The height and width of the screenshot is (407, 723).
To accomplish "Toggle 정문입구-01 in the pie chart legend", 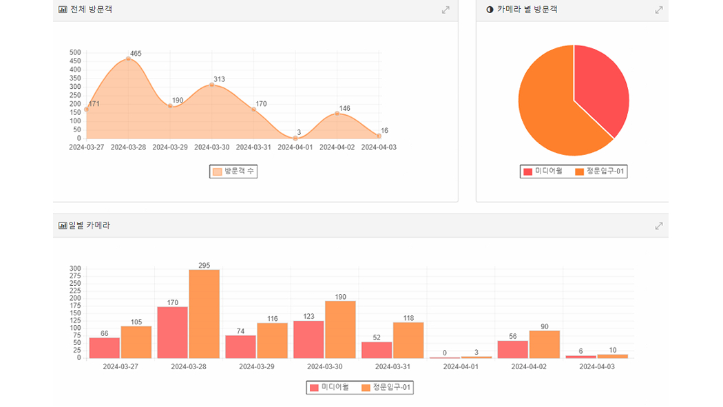I will click(599, 171).
